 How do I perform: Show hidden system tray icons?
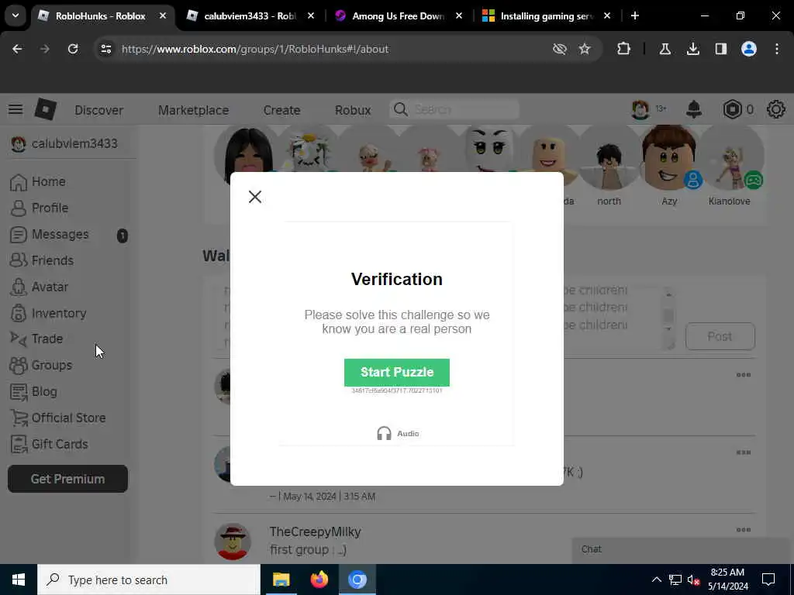click(x=656, y=580)
